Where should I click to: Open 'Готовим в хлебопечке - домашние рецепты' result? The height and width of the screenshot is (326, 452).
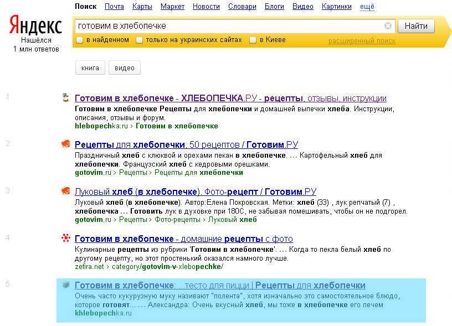[x=184, y=239]
